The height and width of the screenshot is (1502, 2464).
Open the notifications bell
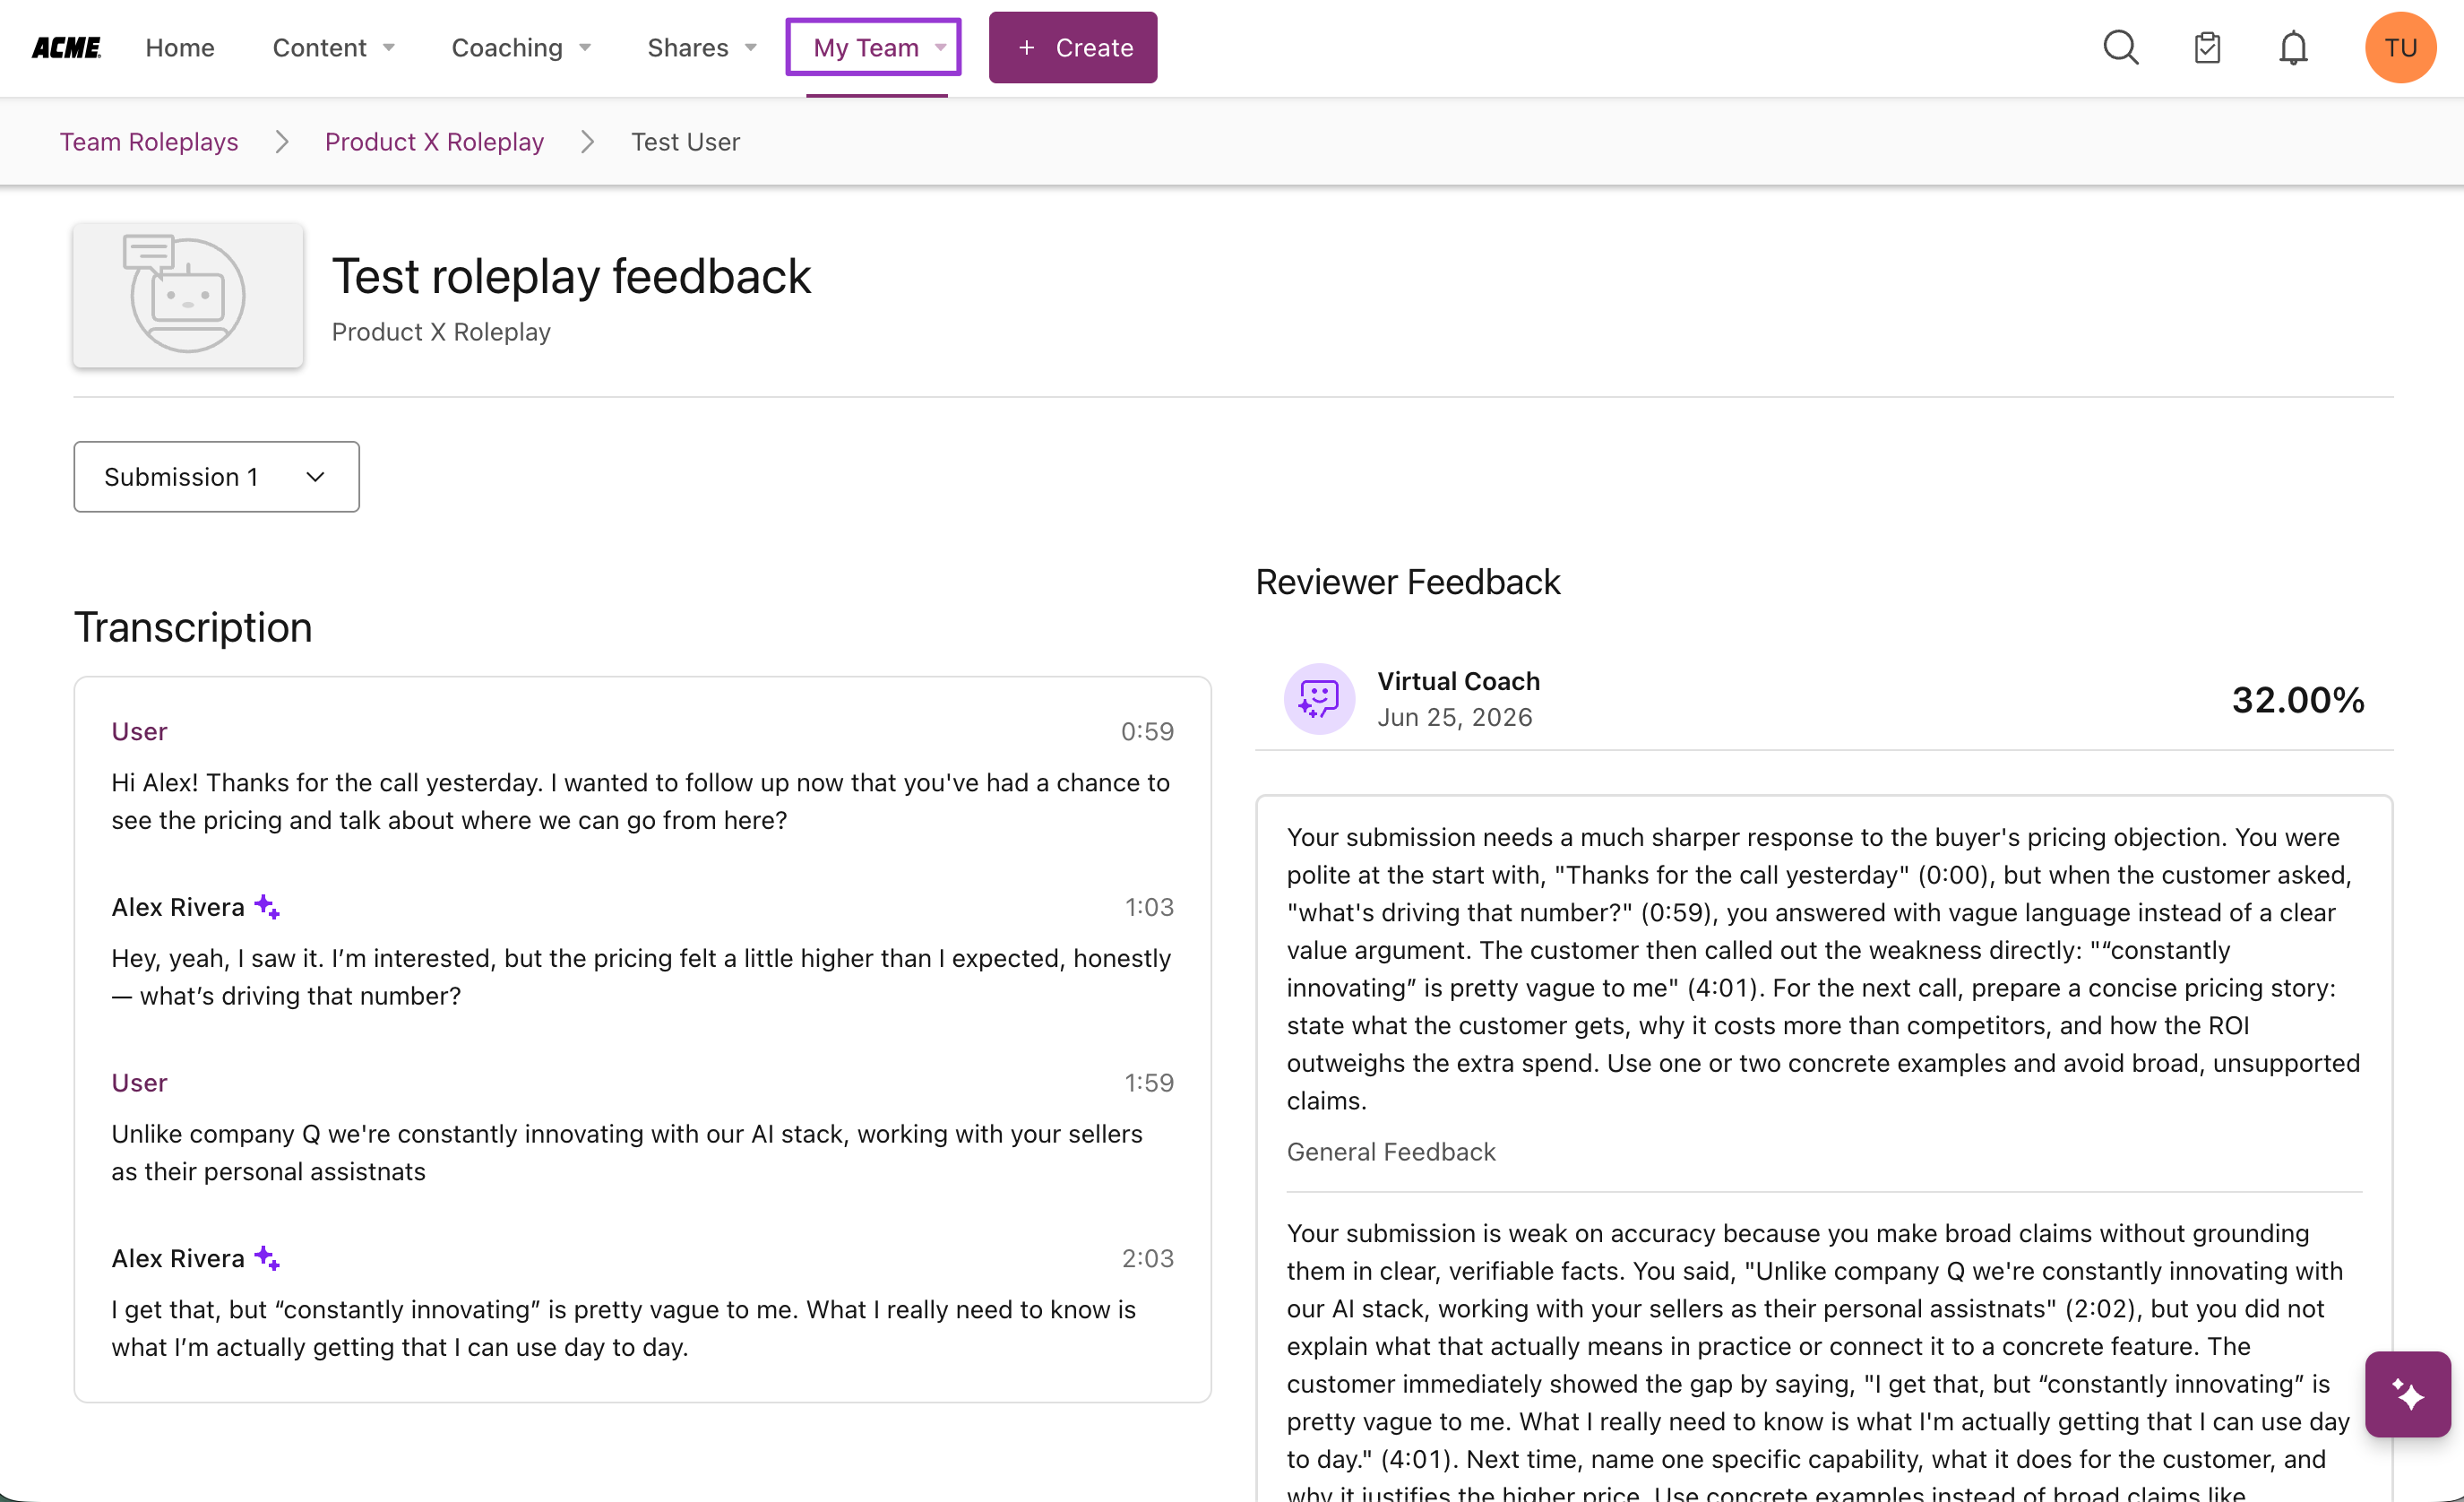(x=2293, y=47)
